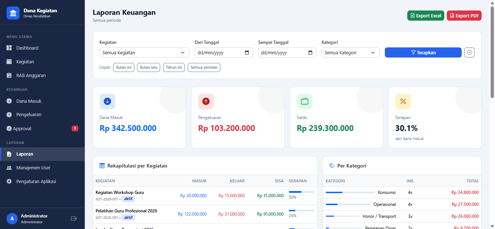Image resolution: width=495 pixels, height=229 pixels.
Task: Select the Bulan lalu quick filter
Action: pos(149,67)
